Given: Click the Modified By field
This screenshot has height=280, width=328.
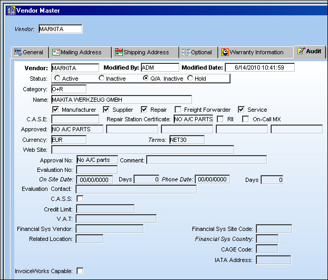Looking at the screenshot, I should click(160, 67).
